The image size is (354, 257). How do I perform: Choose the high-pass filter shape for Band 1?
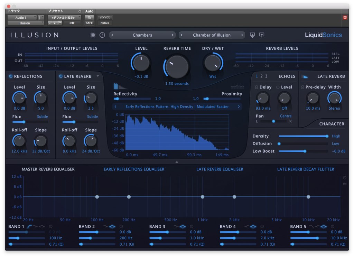[30, 227]
